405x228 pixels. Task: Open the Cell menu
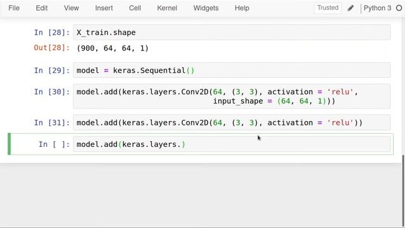pyautogui.click(x=135, y=8)
